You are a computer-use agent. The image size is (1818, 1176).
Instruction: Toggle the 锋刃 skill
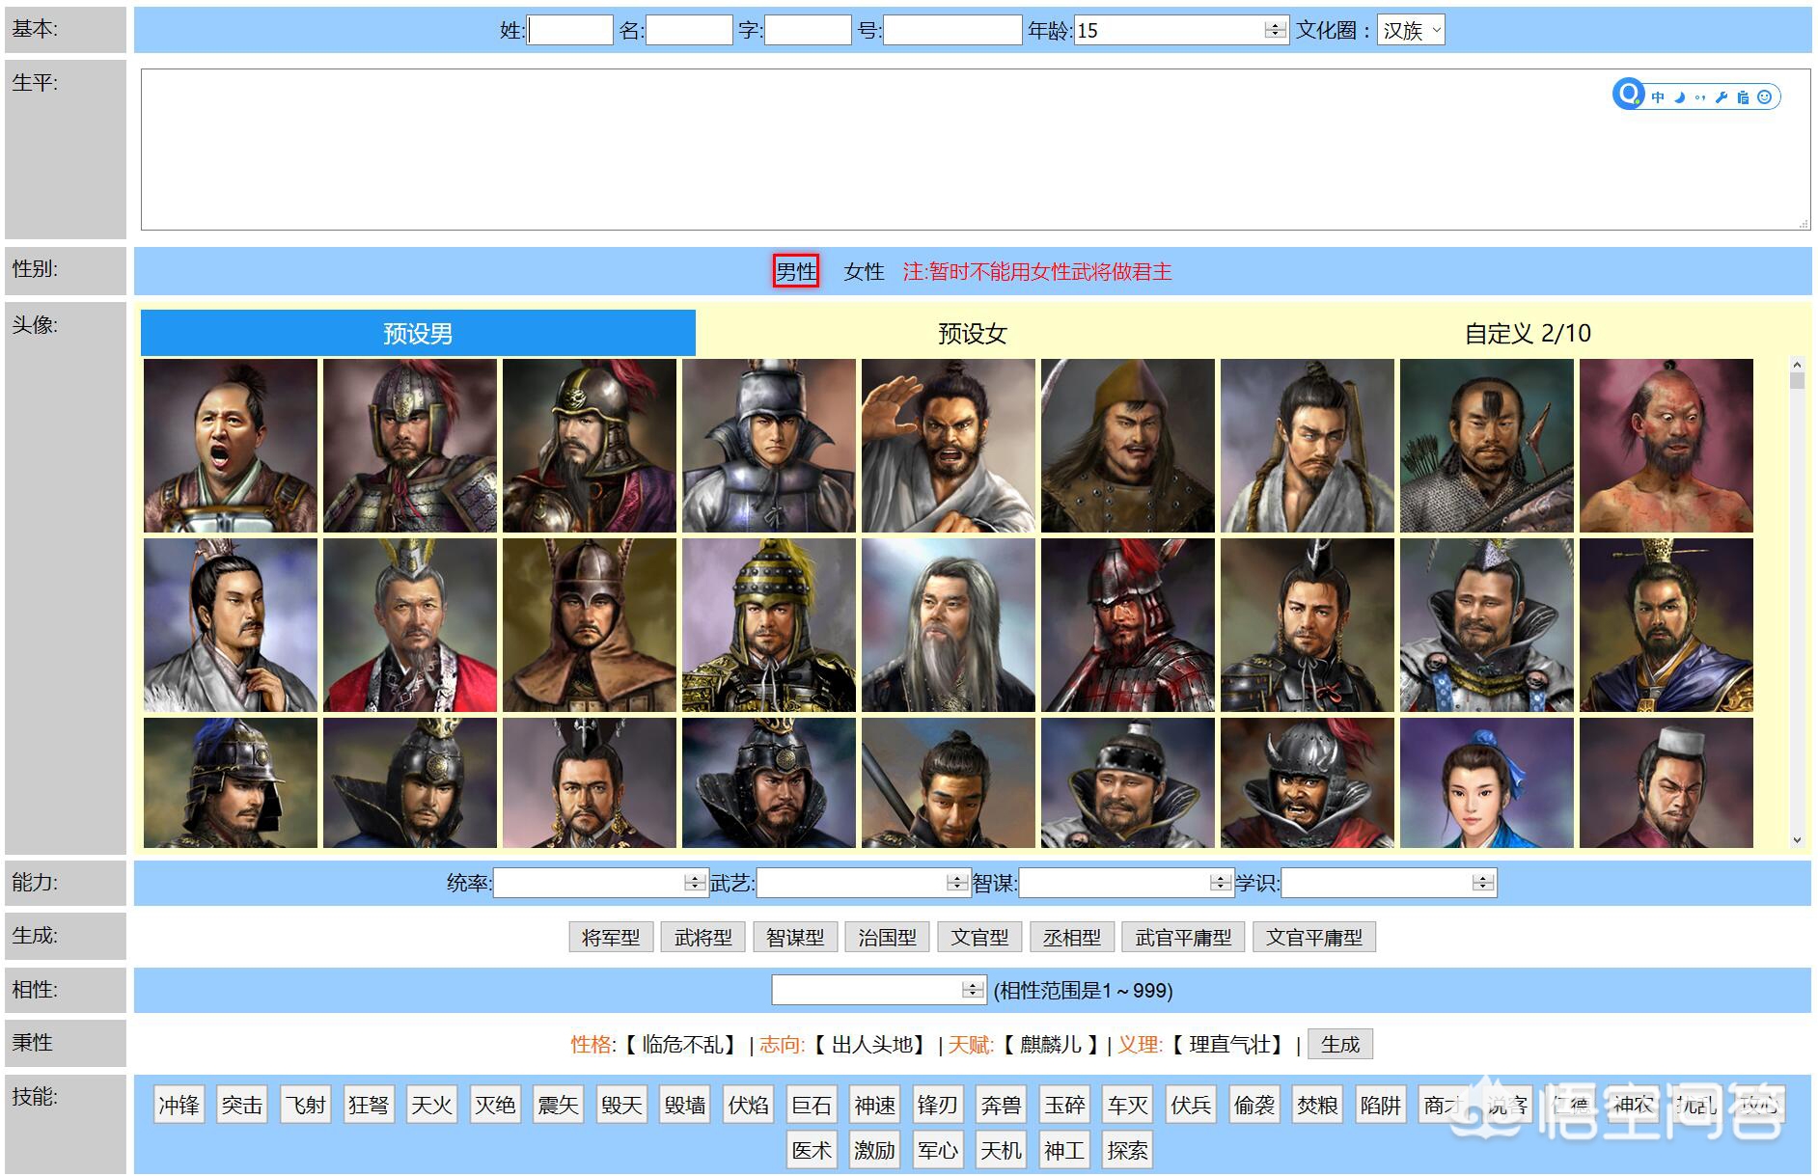(938, 1105)
